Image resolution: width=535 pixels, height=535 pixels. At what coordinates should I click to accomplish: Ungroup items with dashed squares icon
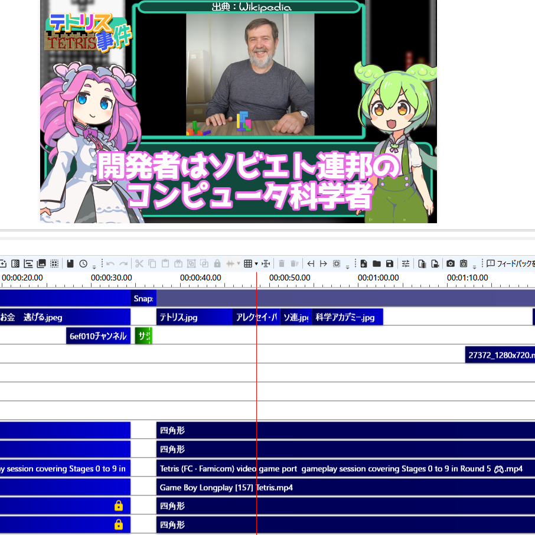click(x=204, y=263)
